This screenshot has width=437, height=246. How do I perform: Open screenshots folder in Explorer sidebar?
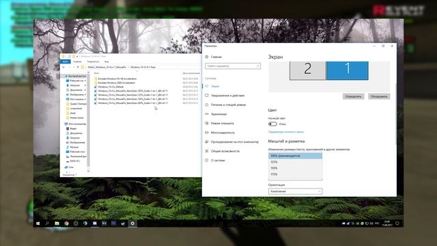74,109
